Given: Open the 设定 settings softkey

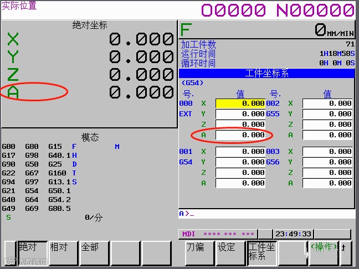Looking at the screenshot, I should pyautogui.click(x=231, y=253).
